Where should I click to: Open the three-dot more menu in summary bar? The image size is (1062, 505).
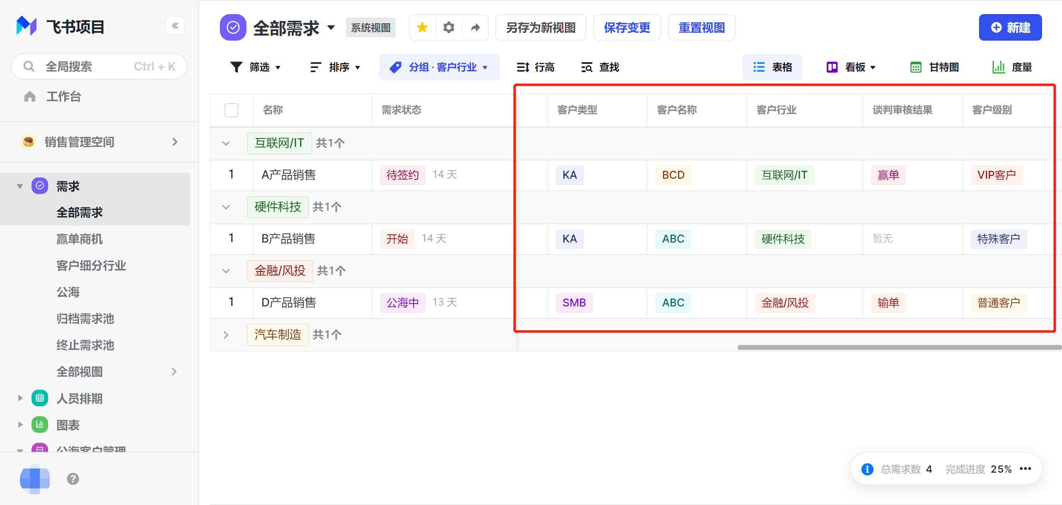point(1025,469)
